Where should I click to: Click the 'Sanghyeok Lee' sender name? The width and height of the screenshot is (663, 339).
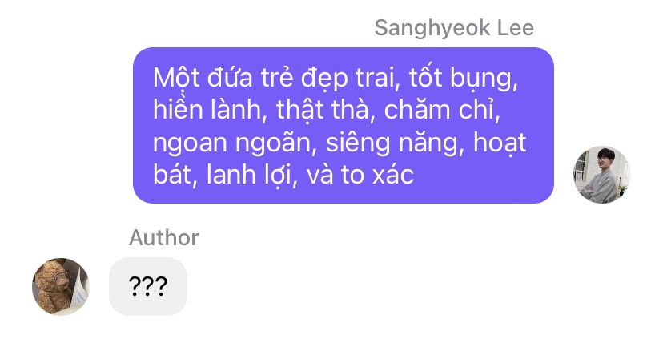(x=454, y=28)
